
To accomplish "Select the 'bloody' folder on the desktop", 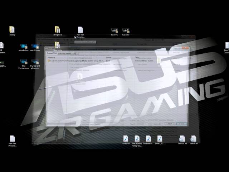I will coord(12,31).
